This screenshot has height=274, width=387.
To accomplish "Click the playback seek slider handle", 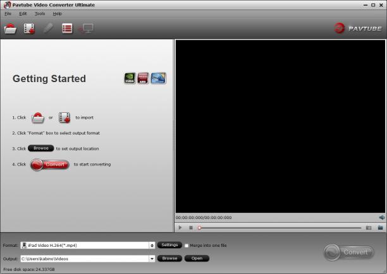I will pyautogui.click(x=199, y=228).
